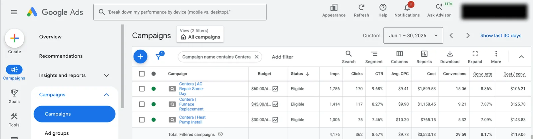Open the More options menu
Viewport: 533px width, 139px height.
click(x=496, y=57)
